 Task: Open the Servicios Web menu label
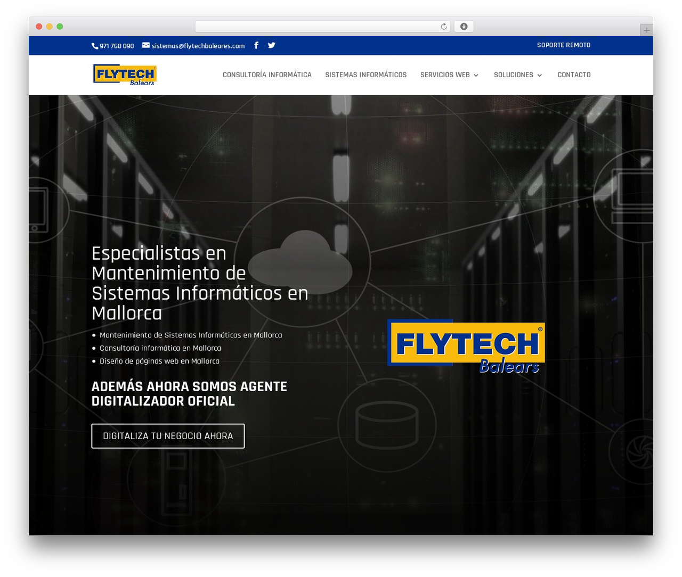pos(445,75)
